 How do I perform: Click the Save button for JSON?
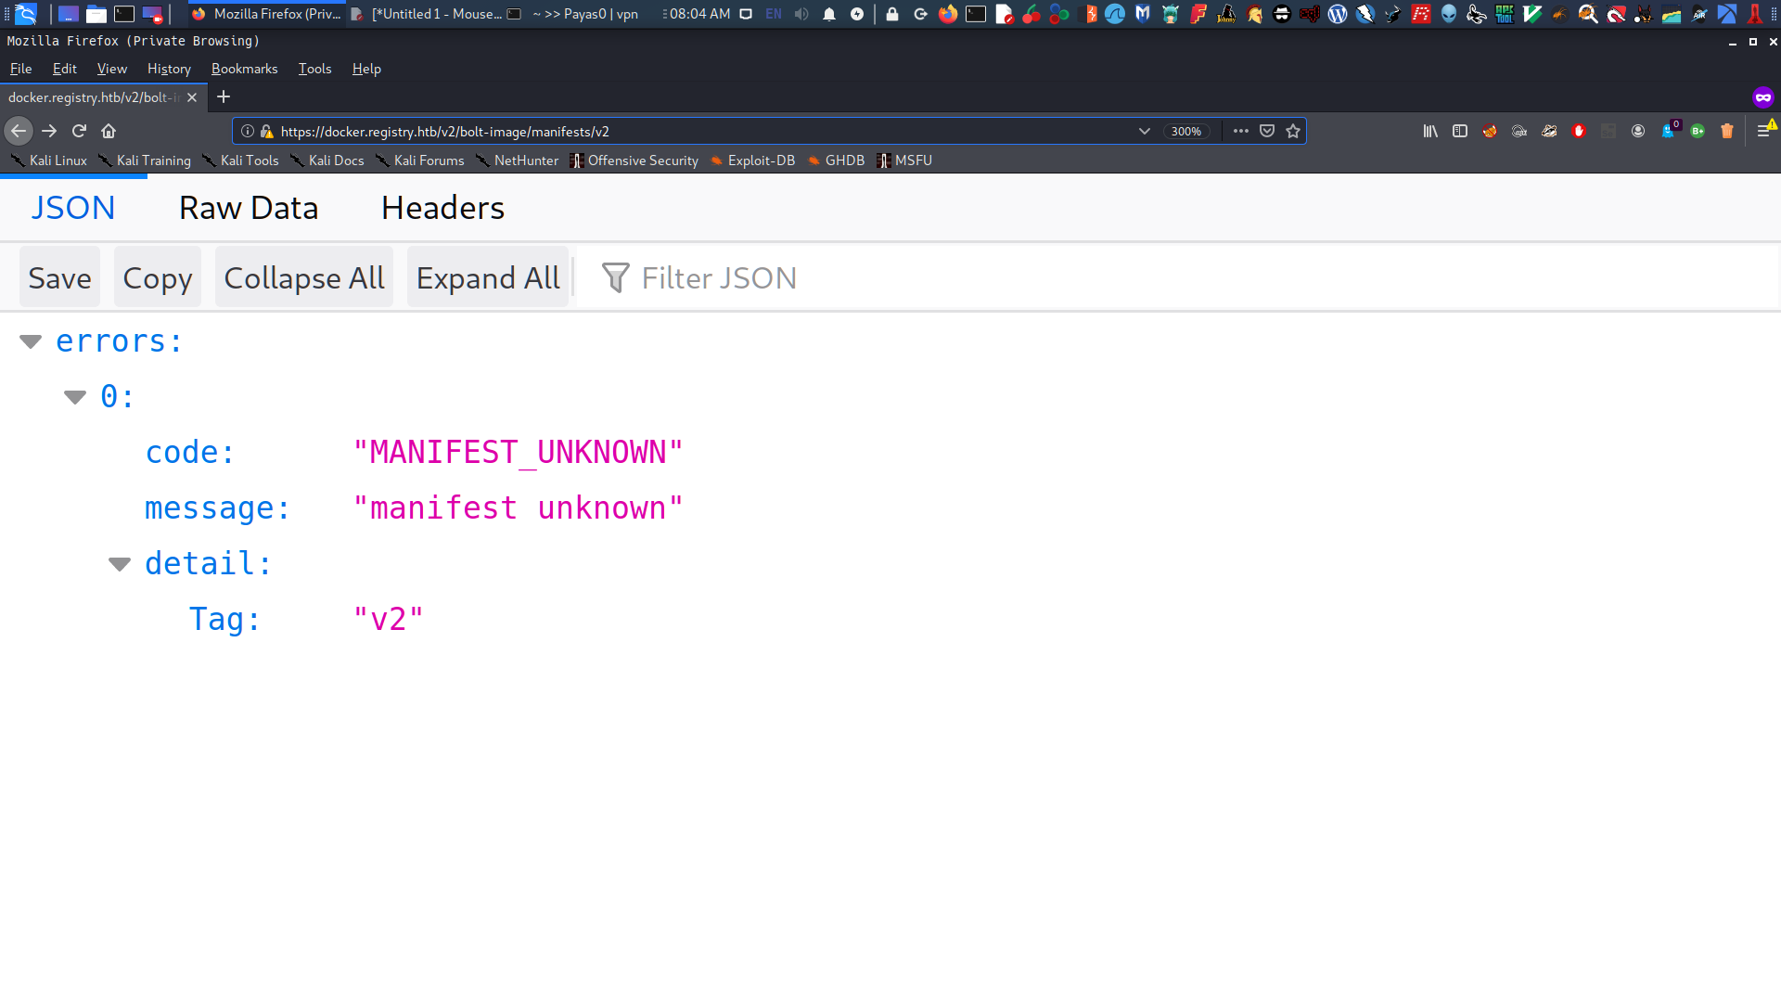(x=58, y=277)
